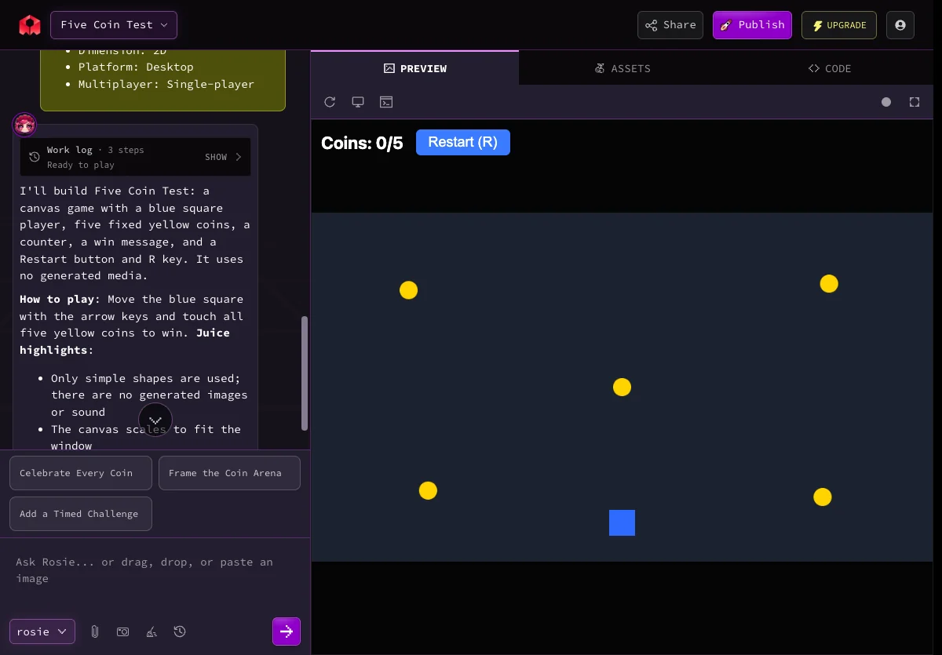Click the camera screenshot icon

(123, 631)
